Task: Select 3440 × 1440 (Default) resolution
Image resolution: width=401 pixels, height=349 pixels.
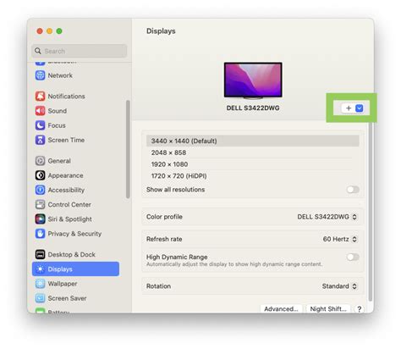Action: point(253,141)
